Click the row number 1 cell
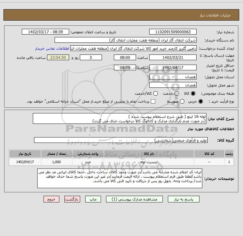Viewport: 243px width, 236px height. pos(229,162)
